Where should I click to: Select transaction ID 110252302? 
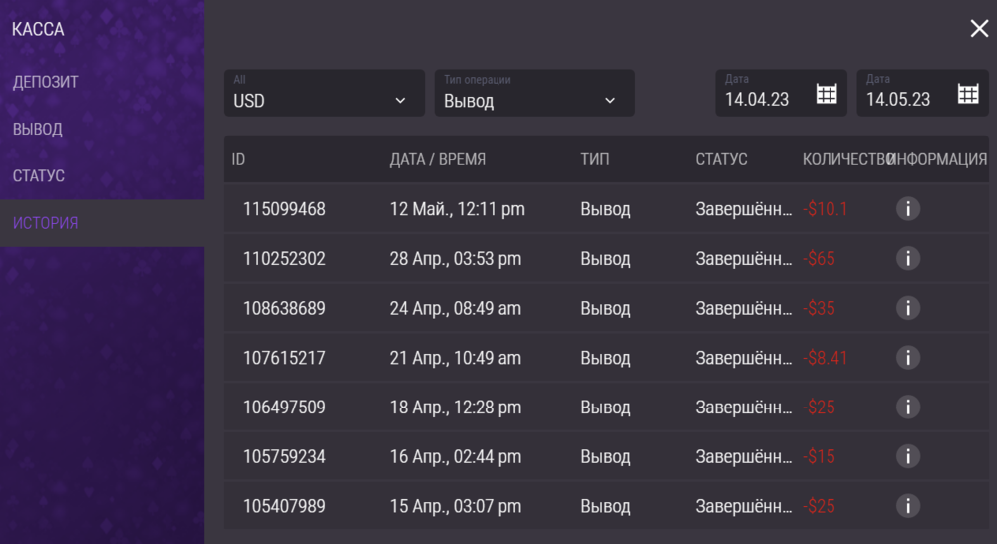point(284,259)
